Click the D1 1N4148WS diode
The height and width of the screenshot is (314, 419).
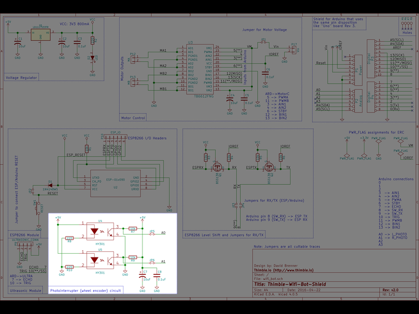tap(50, 185)
